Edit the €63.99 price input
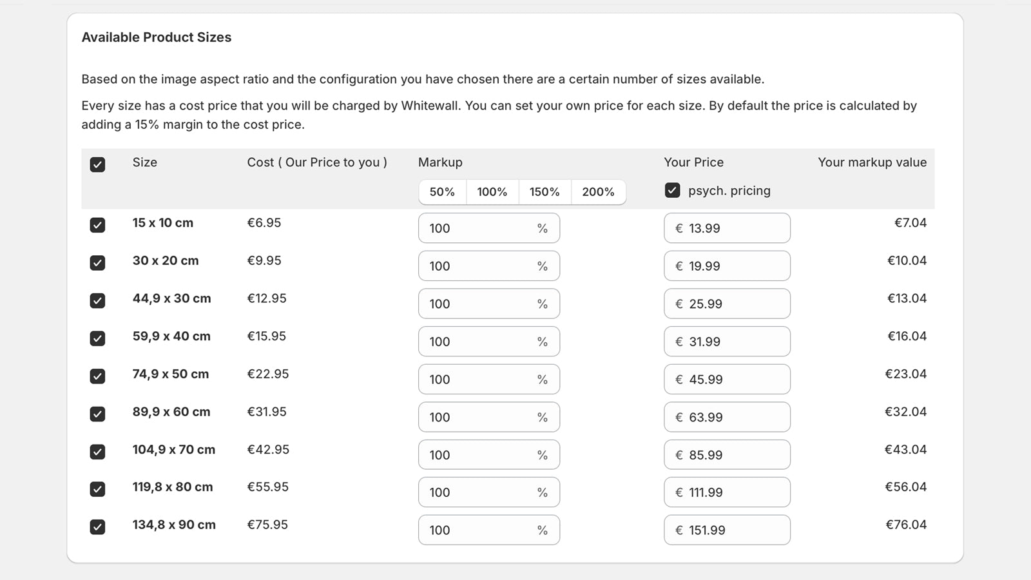The height and width of the screenshot is (580, 1031). [727, 417]
